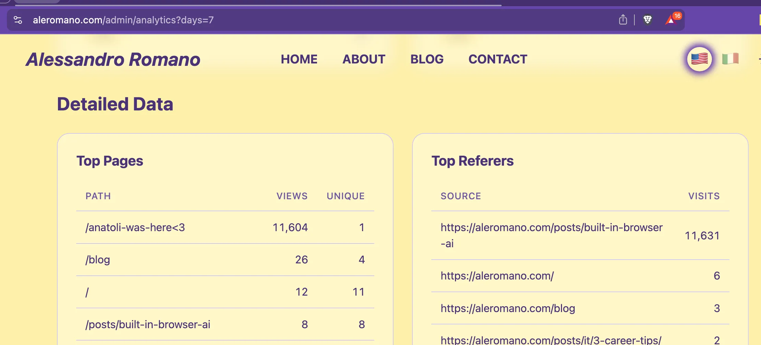The image size is (761, 345).
Task: Toggle the highlighted US flag selector
Action: [699, 59]
